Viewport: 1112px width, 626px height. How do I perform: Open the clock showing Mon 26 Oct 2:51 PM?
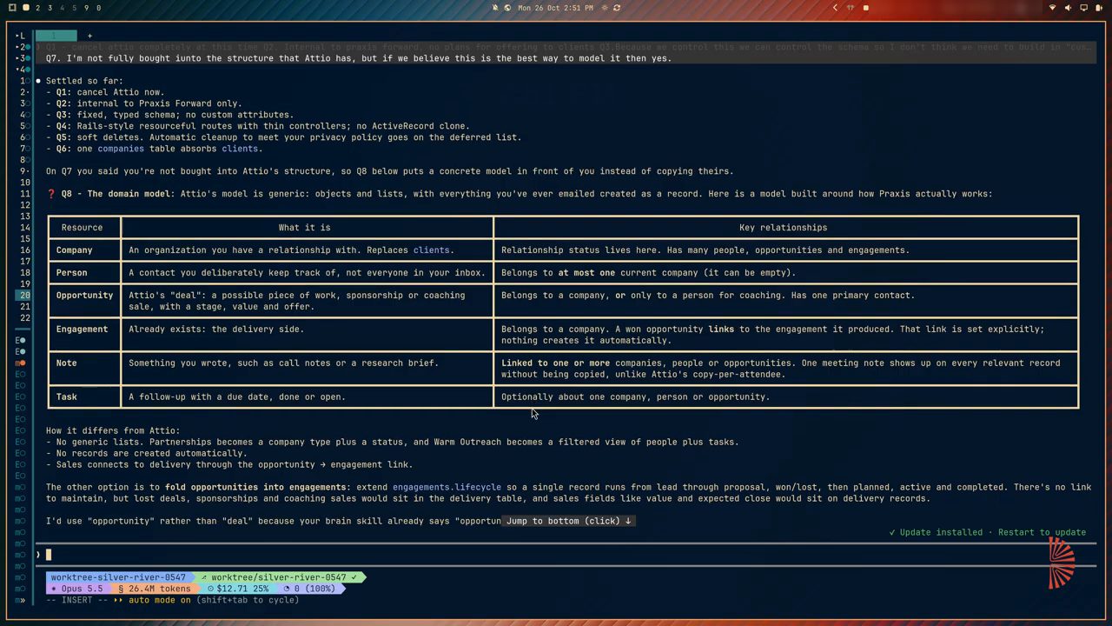click(x=556, y=8)
